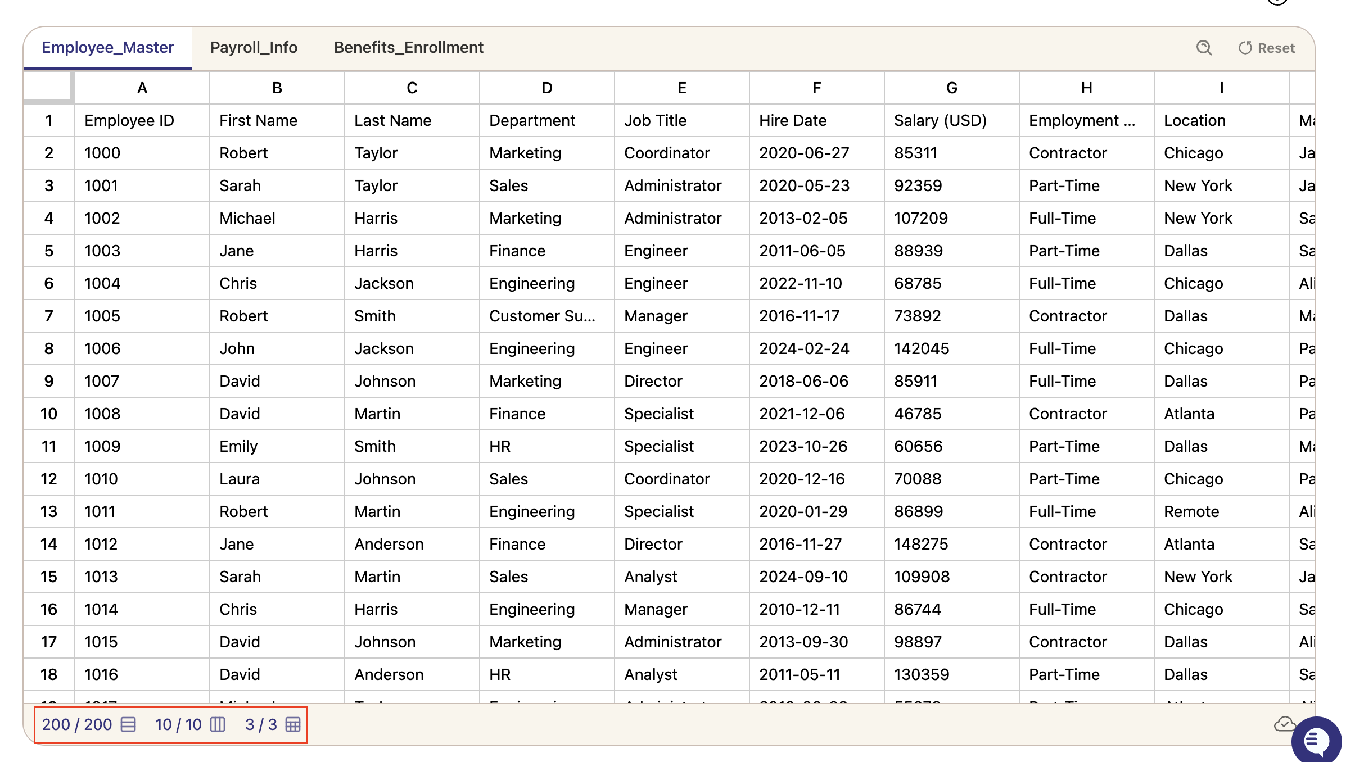Viewport: 1355px width, 762px height.
Task: Select column A header
Action: 141,88
